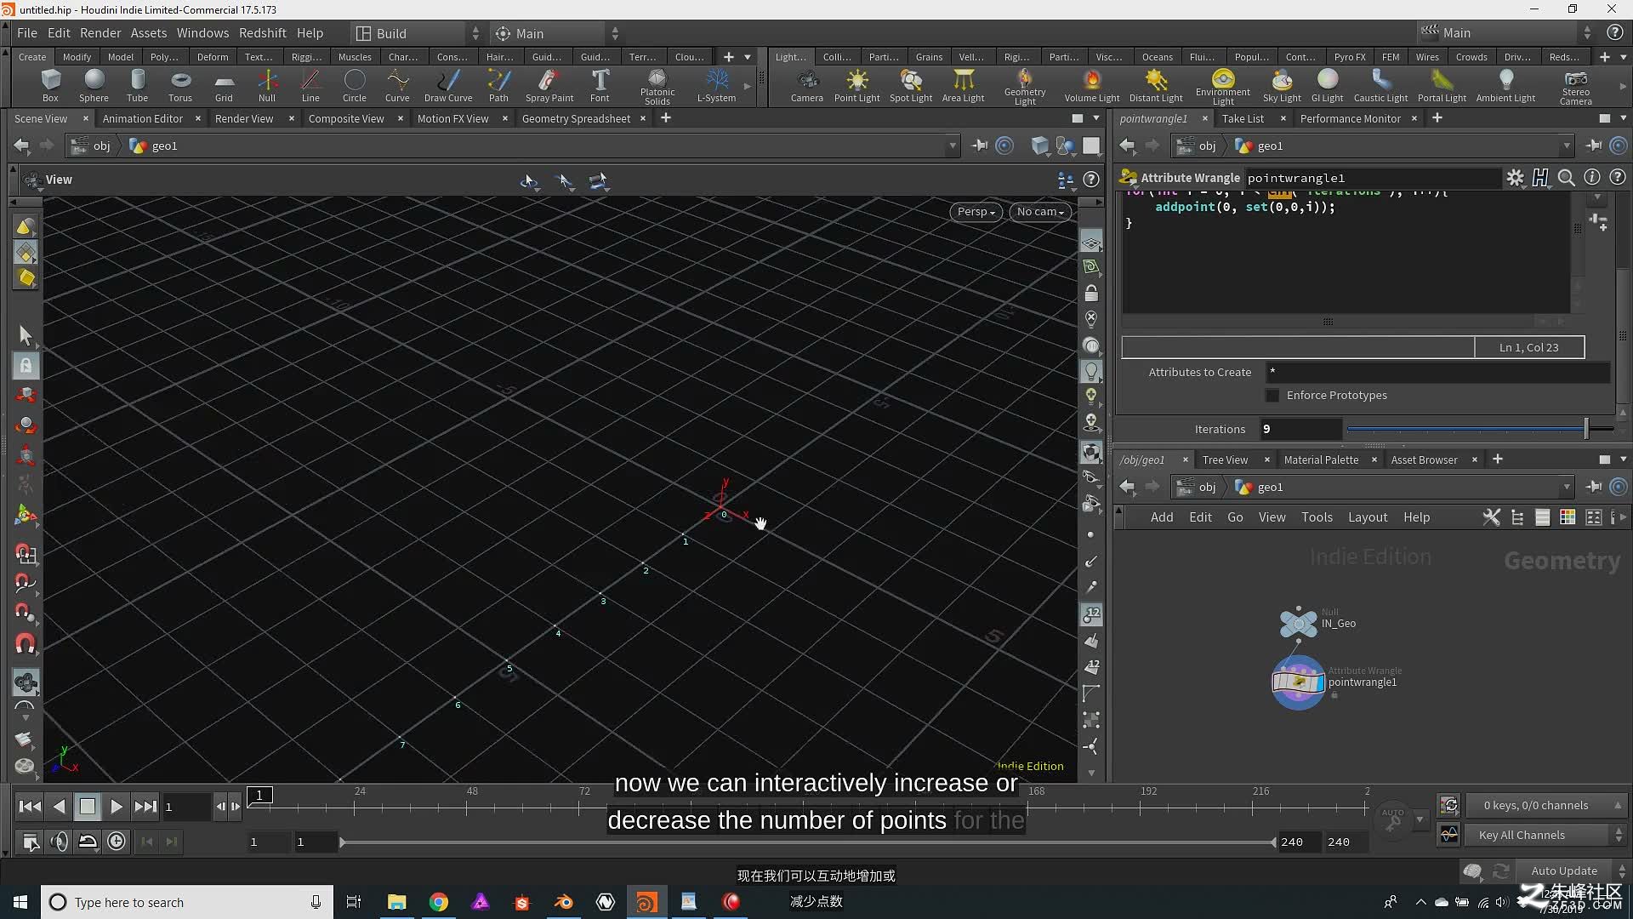
Task: Click the obj path button in scene view
Action: pos(91,146)
